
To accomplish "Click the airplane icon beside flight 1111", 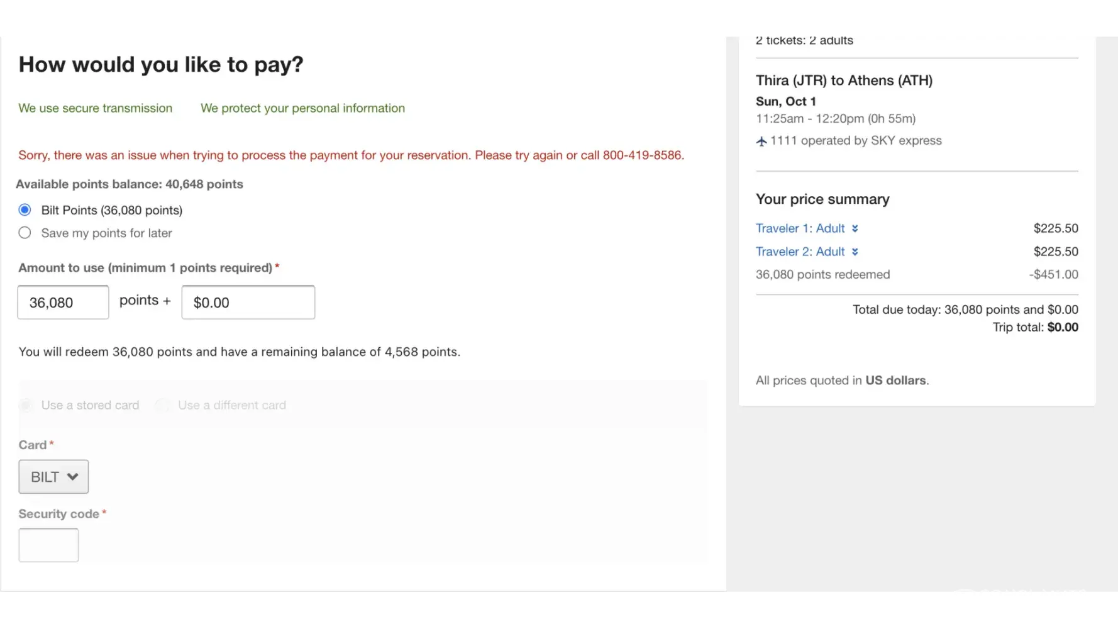I will 761,141.
